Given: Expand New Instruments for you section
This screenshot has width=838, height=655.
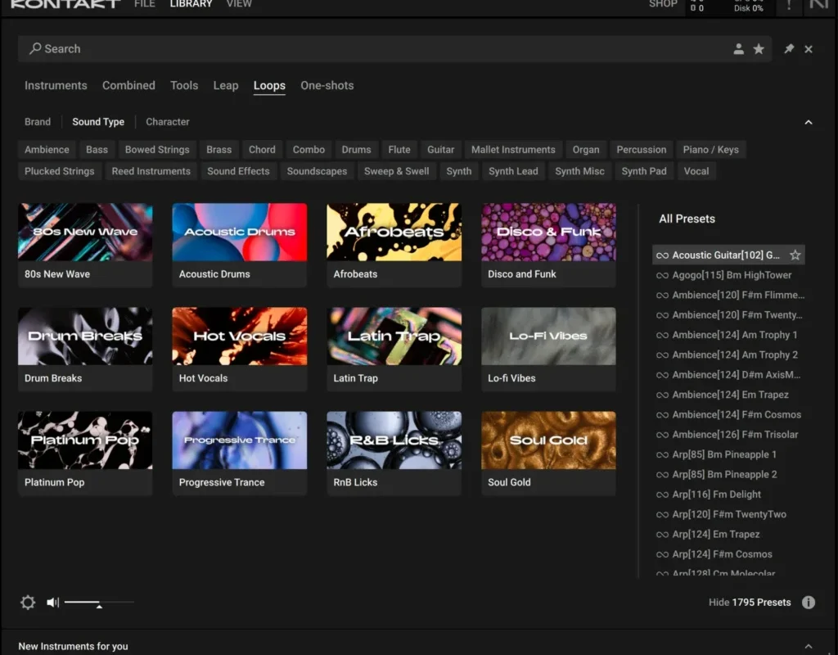Looking at the screenshot, I should [809, 647].
